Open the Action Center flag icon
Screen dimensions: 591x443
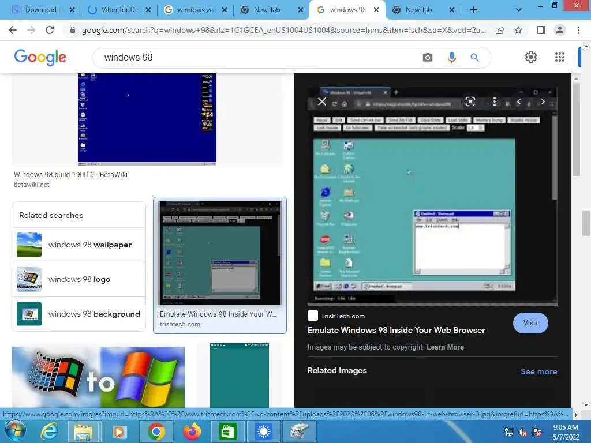click(x=537, y=432)
